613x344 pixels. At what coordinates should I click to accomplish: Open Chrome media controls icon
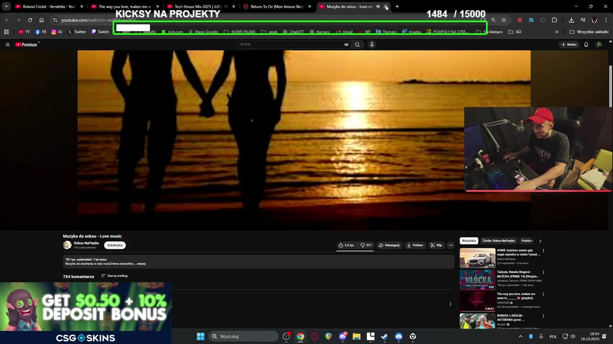[x=583, y=20]
